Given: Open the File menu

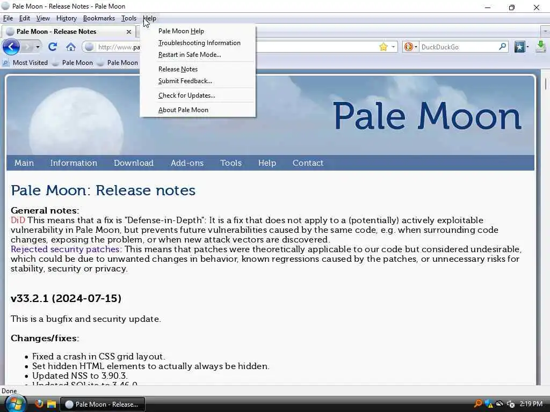Looking at the screenshot, I should coord(8,18).
